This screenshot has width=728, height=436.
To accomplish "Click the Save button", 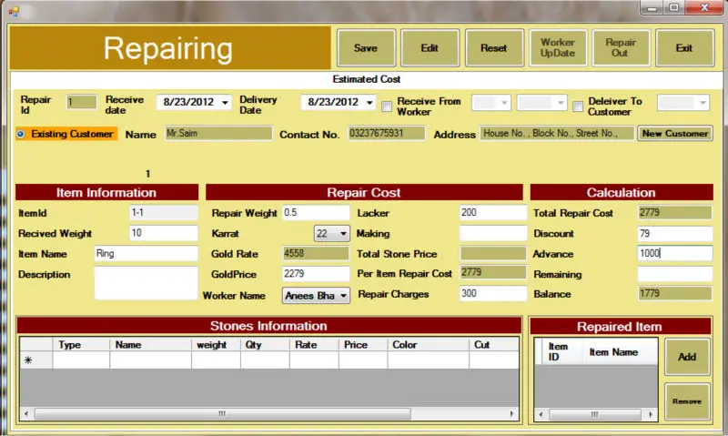I will click(x=365, y=48).
